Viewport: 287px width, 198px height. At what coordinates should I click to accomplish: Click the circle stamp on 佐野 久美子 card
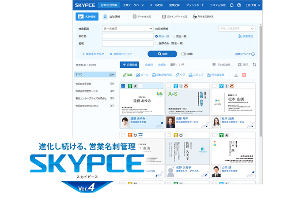click(181, 135)
